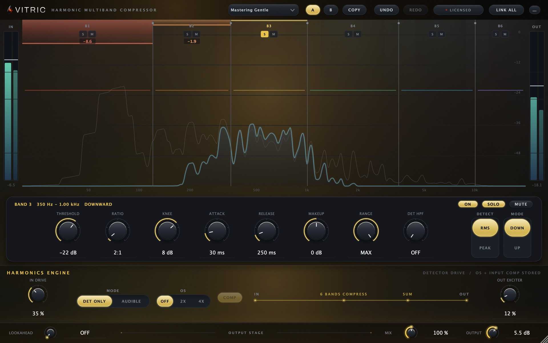Click the release value 250 ms
Screen dimensions: 548x343
(x=267, y=253)
